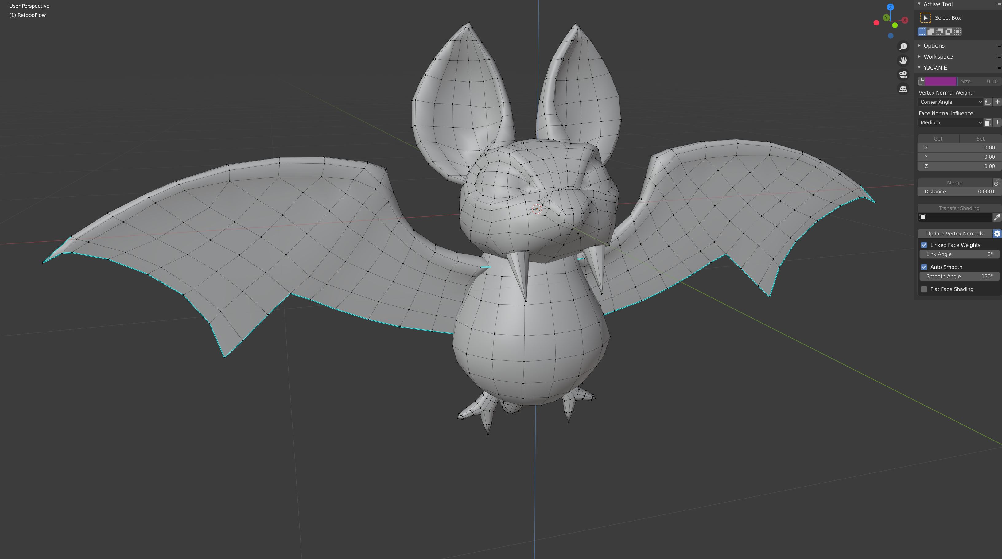The image size is (1002, 559).
Task: Click the negative Z blue gizmo dot
Action: click(x=890, y=36)
